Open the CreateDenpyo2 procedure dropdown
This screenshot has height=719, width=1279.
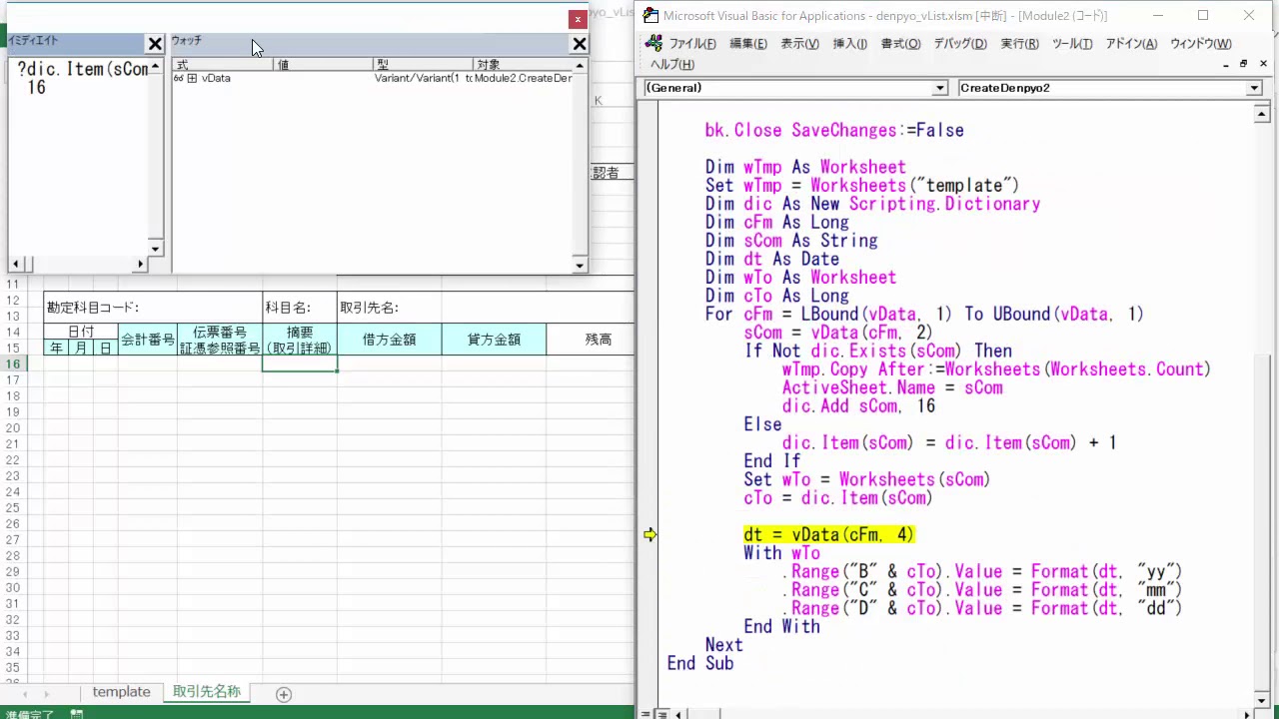click(1254, 88)
